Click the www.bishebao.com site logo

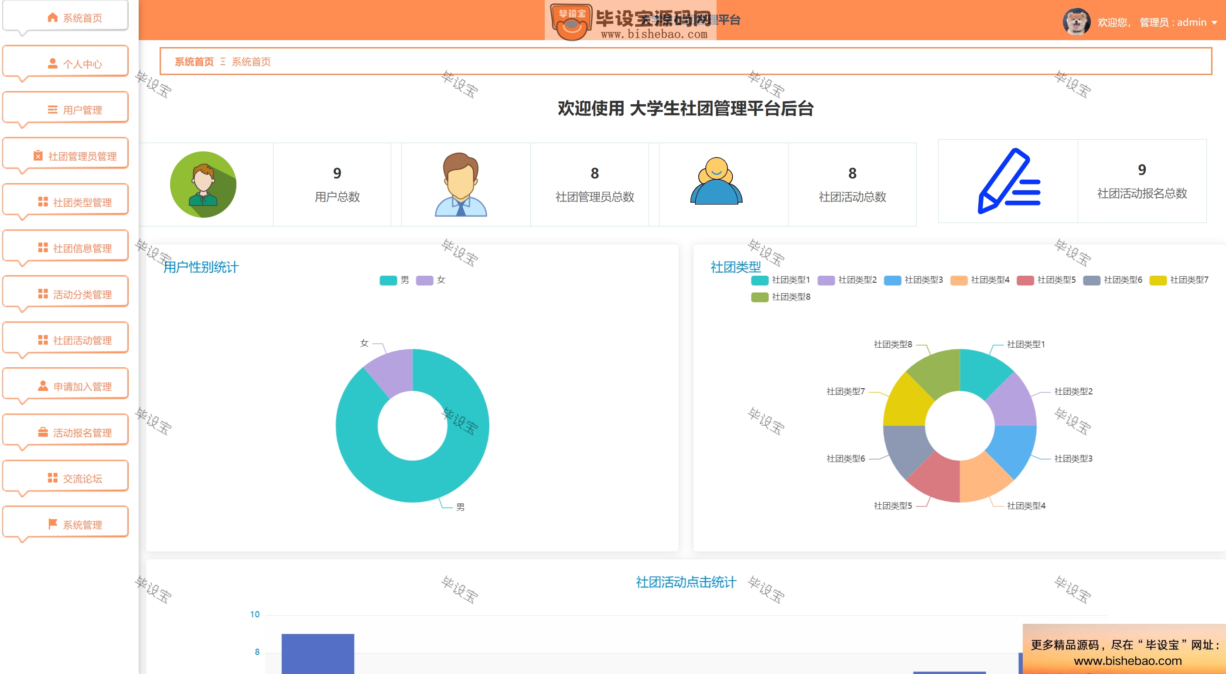point(630,21)
